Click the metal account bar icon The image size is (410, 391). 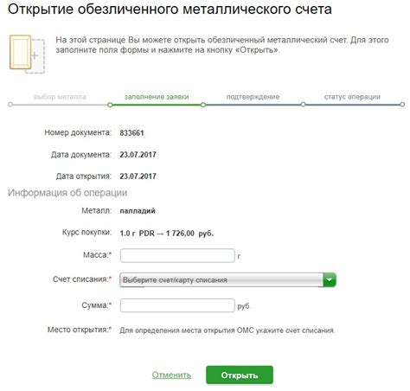tap(27, 54)
